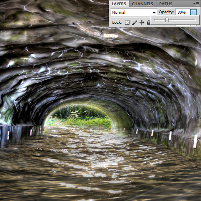
Task: Switch to the Channels tab
Action: (x=142, y=4)
